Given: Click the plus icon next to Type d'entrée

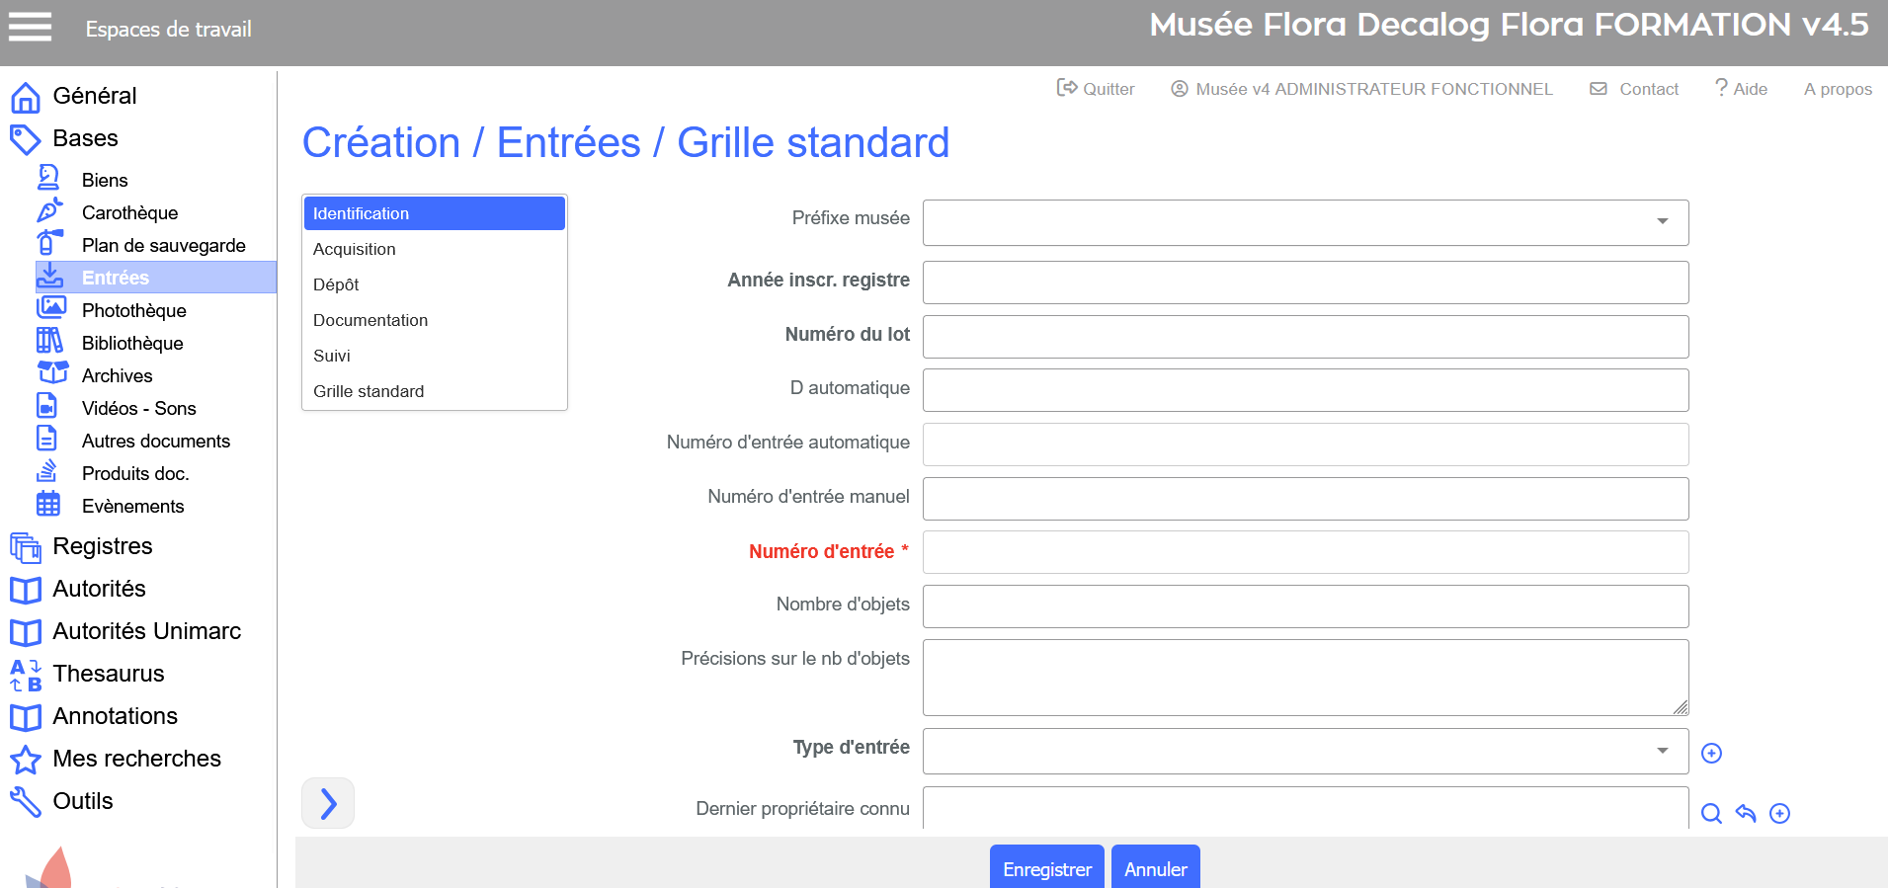Looking at the screenshot, I should click(x=1711, y=753).
